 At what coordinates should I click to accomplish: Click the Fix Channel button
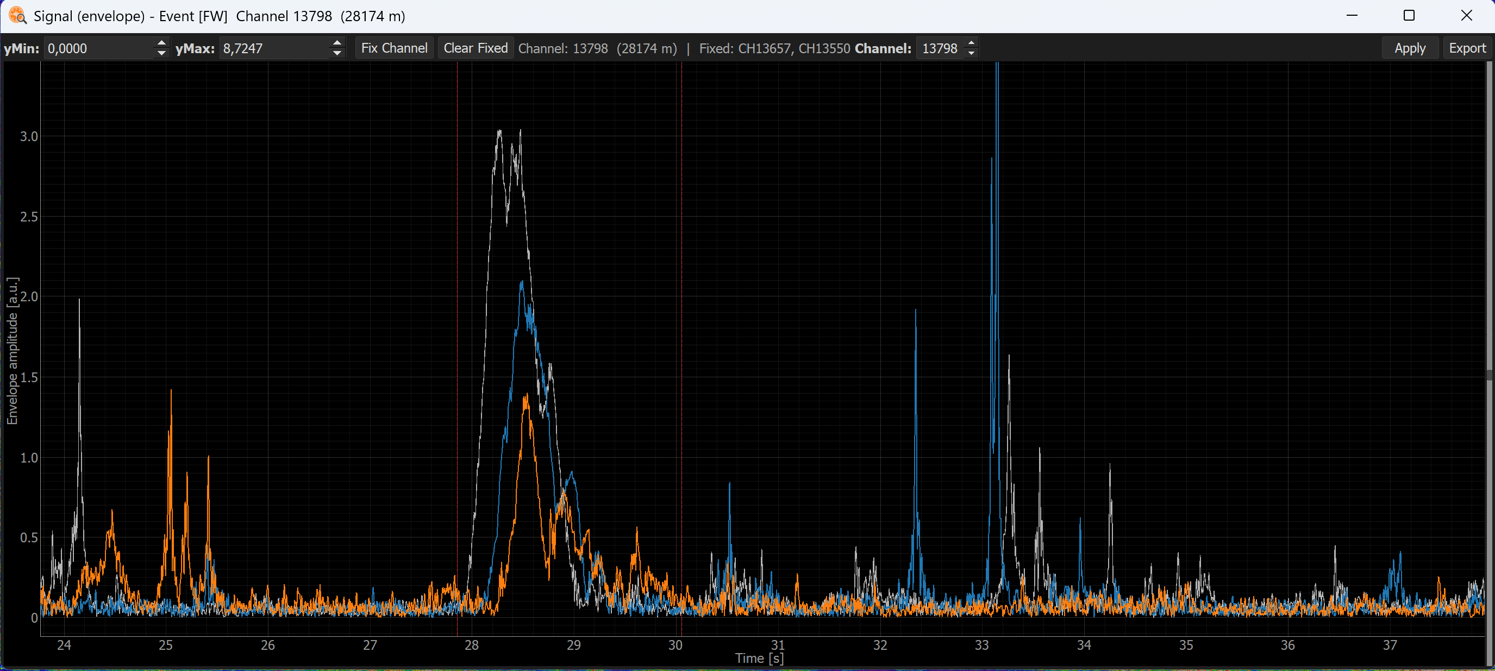point(394,48)
